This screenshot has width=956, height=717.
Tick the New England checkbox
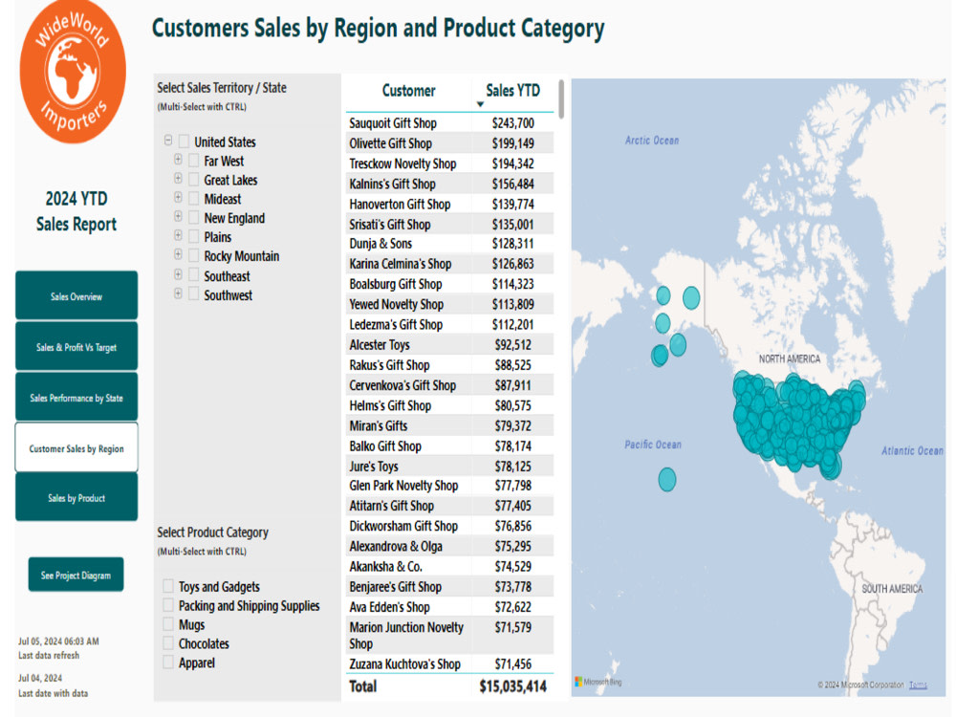pyautogui.click(x=194, y=218)
